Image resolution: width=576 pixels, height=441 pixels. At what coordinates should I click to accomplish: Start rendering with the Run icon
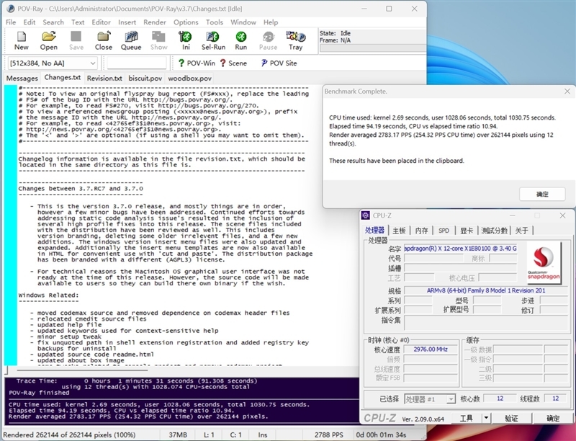pyautogui.click(x=240, y=40)
